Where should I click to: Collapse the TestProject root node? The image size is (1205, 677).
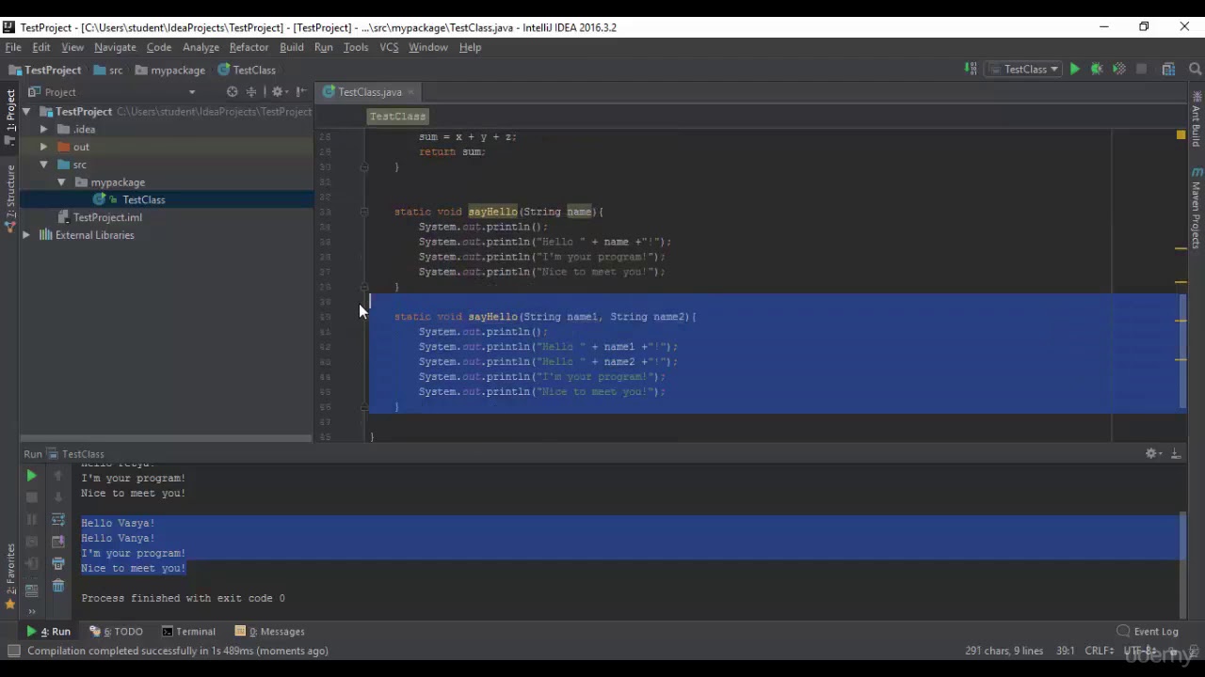26,112
